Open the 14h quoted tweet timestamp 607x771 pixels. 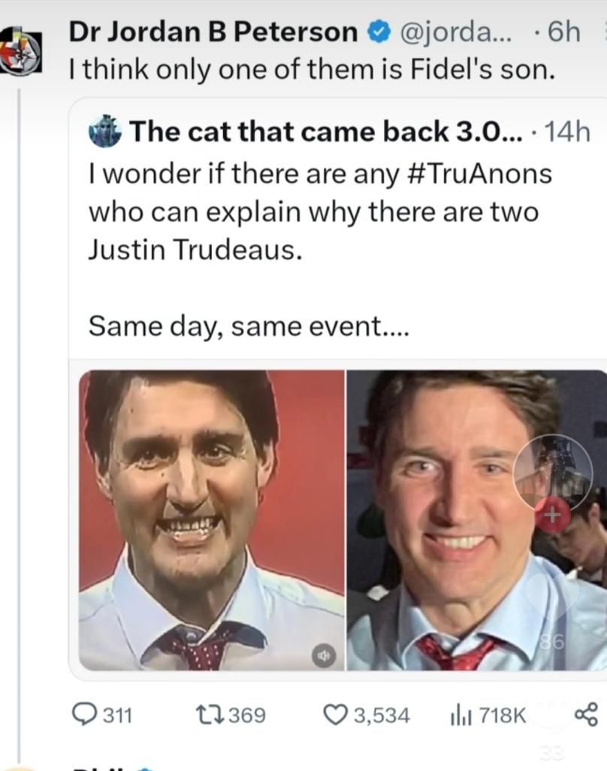pyautogui.click(x=567, y=132)
